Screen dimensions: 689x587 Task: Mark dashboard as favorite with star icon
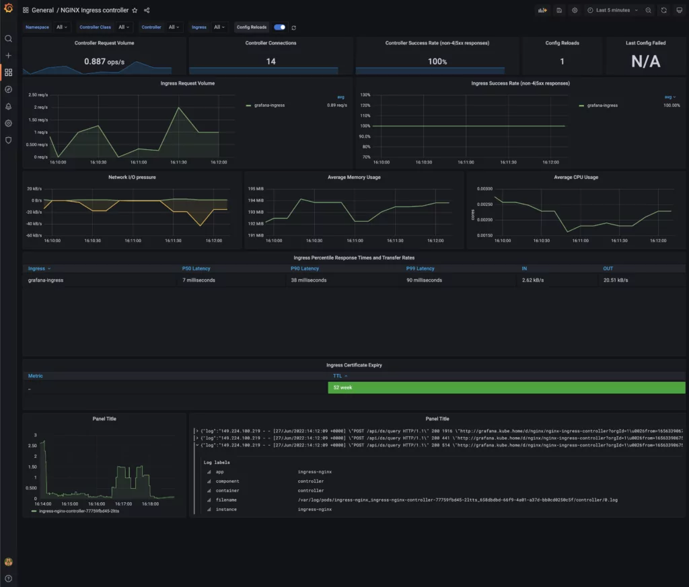[135, 10]
